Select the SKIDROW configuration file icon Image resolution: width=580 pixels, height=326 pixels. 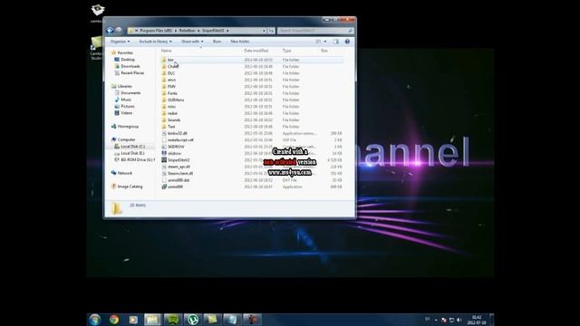coord(164,147)
